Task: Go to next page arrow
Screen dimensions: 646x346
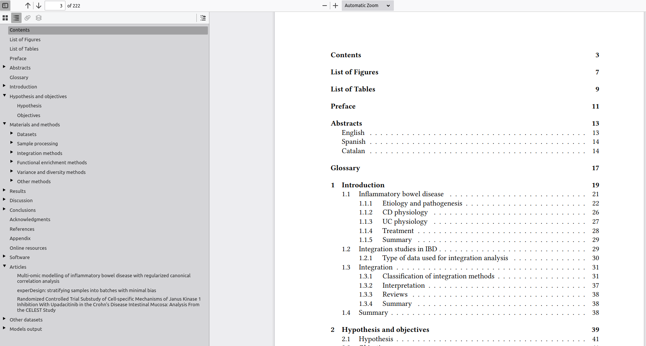Action: pyautogui.click(x=39, y=6)
